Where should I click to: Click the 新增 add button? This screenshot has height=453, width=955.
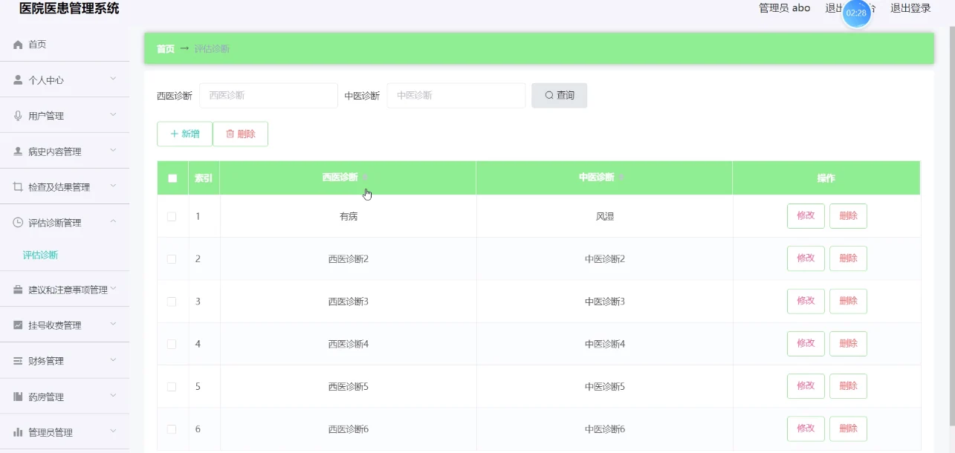click(184, 134)
